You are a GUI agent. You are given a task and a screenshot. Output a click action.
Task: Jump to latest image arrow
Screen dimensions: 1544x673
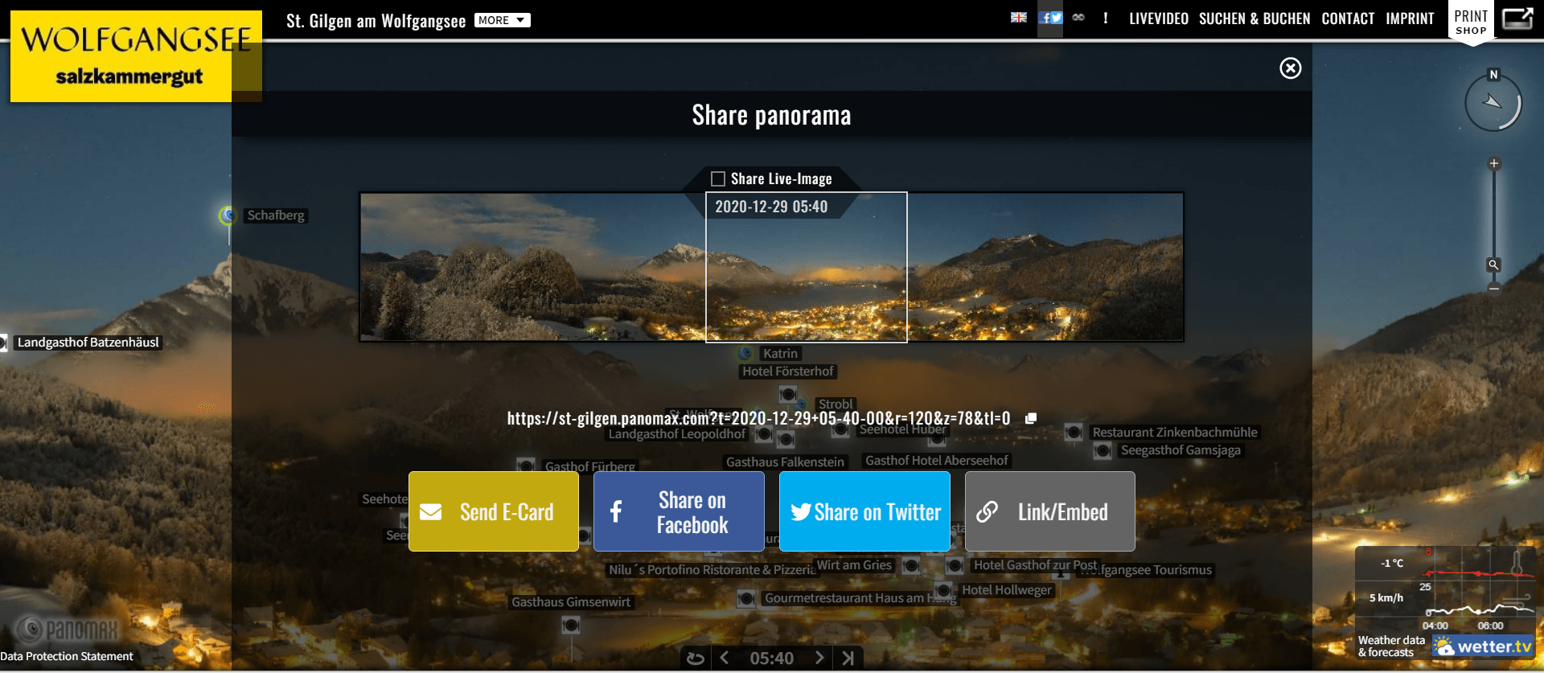848,658
